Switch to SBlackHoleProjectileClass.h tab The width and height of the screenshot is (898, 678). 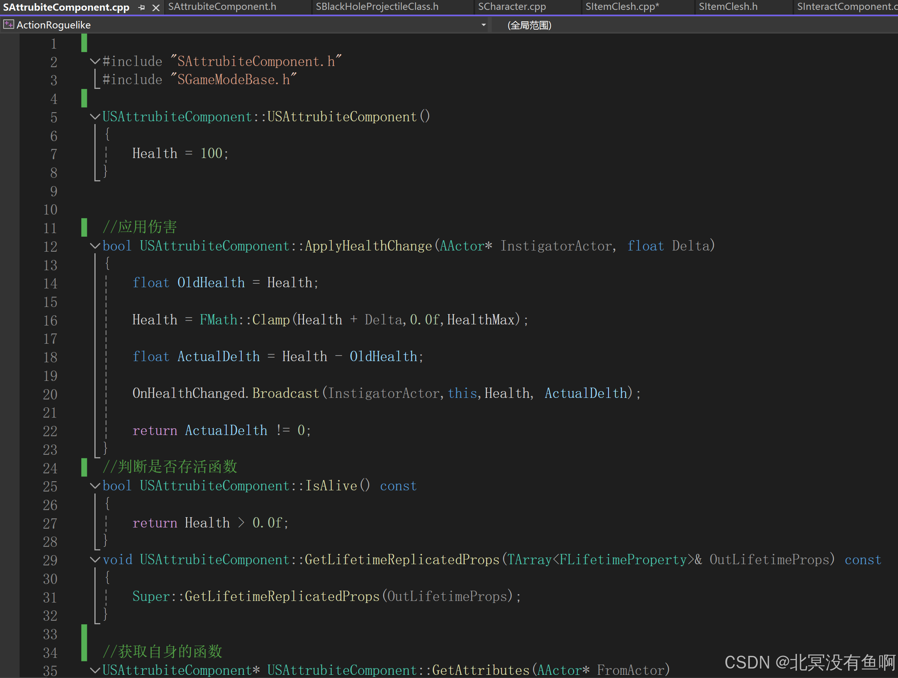377,6
